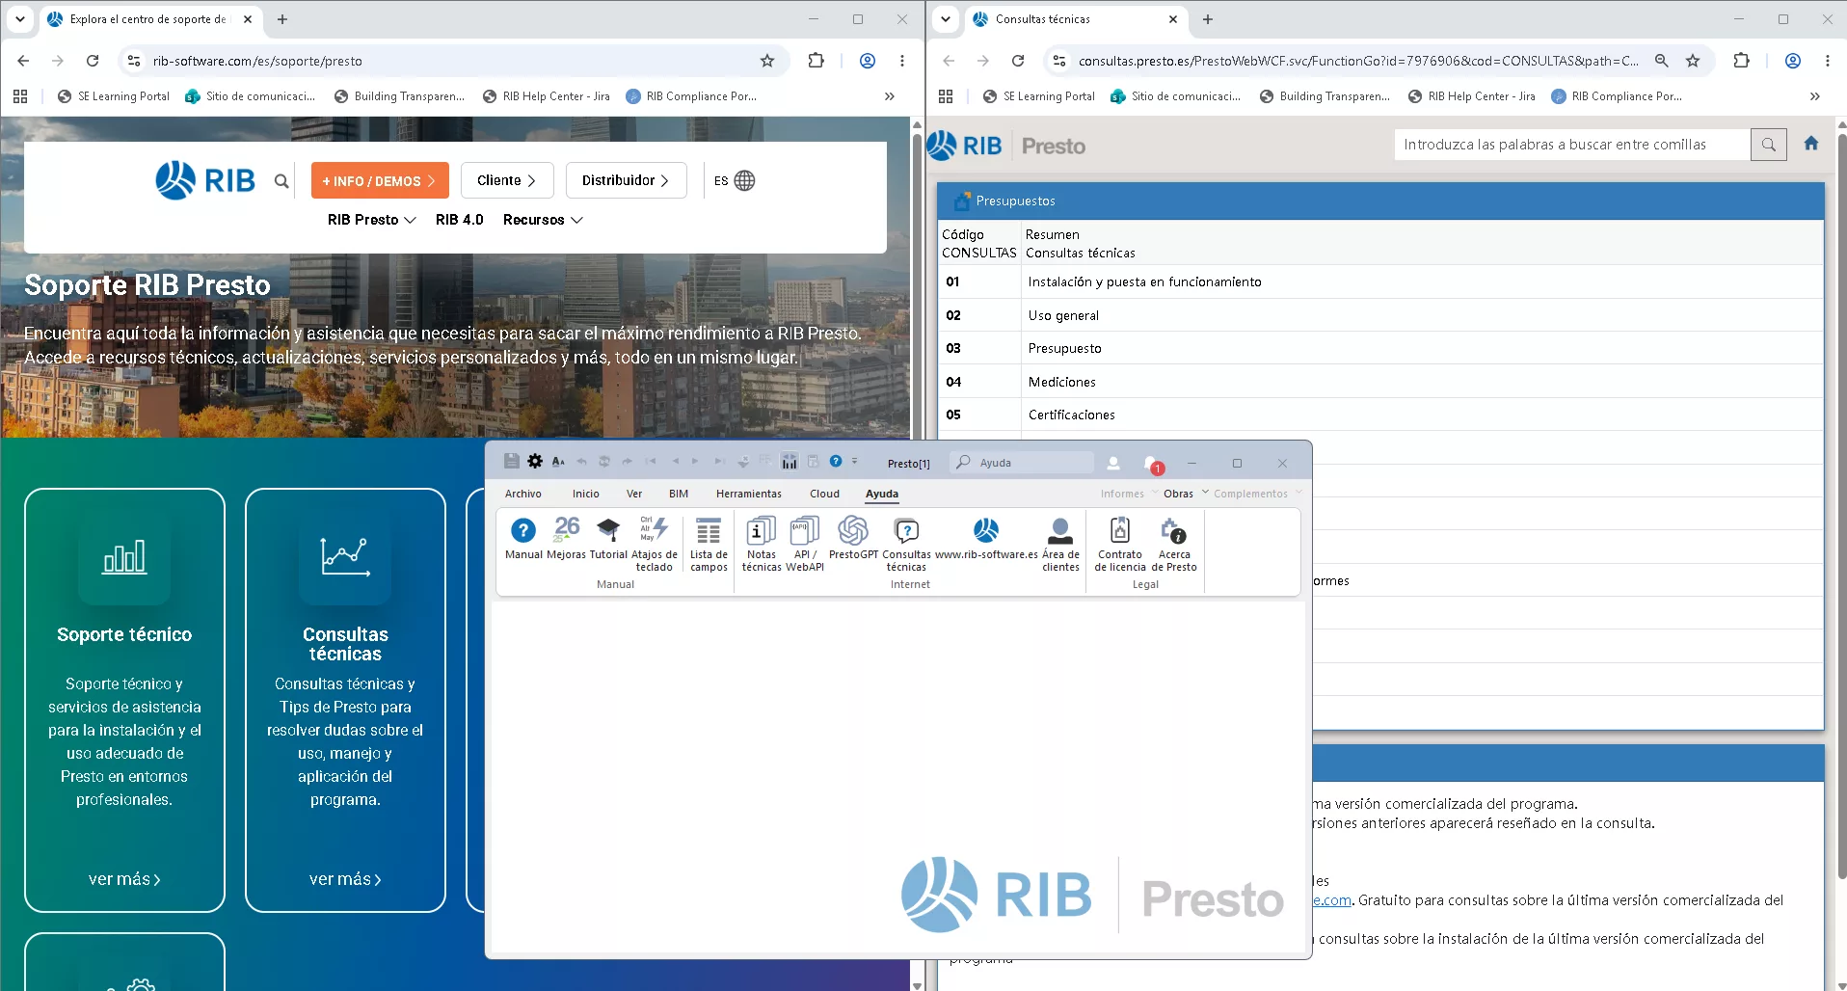
Task: Click the user account icon in Presto title bar
Action: click(x=1113, y=463)
